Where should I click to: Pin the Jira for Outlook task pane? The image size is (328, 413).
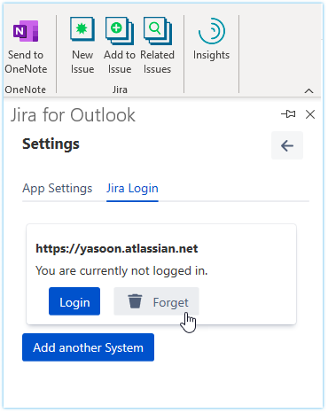click(x=288, y=114)
